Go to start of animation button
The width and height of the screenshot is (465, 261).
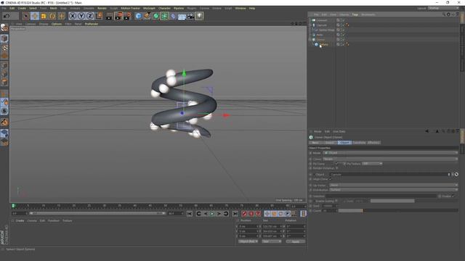tap(190, 214)
